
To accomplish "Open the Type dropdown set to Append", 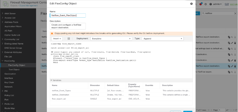I will click(163, 39).
